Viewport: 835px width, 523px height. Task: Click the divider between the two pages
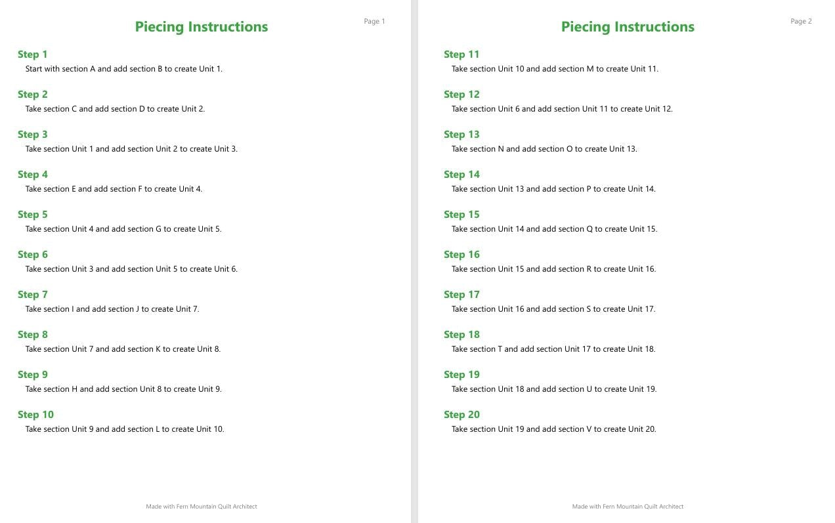pyautogui.click(x=415, y=261)
